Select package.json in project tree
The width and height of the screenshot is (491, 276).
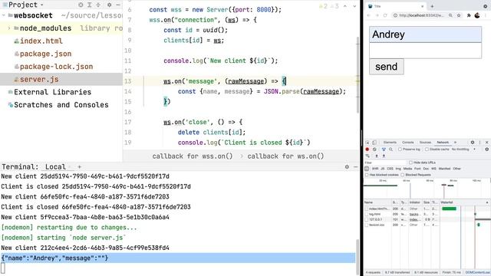[46, 54]
